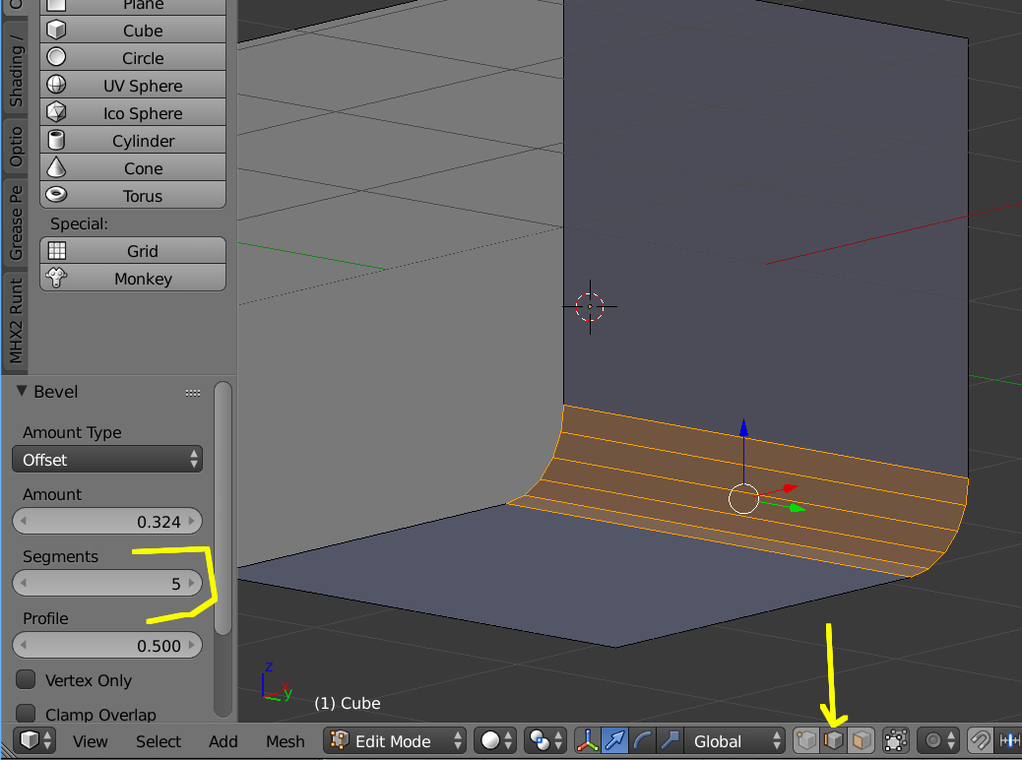Click the green Y axis handle
The height and width of the screenshot is (760, 1022).
[x=797, y=508]
